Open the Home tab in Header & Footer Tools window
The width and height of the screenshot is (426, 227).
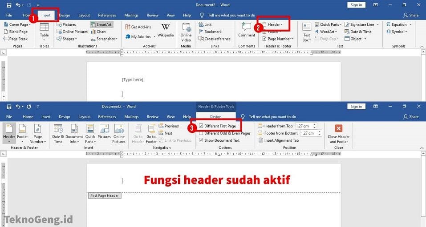(28, 117)
